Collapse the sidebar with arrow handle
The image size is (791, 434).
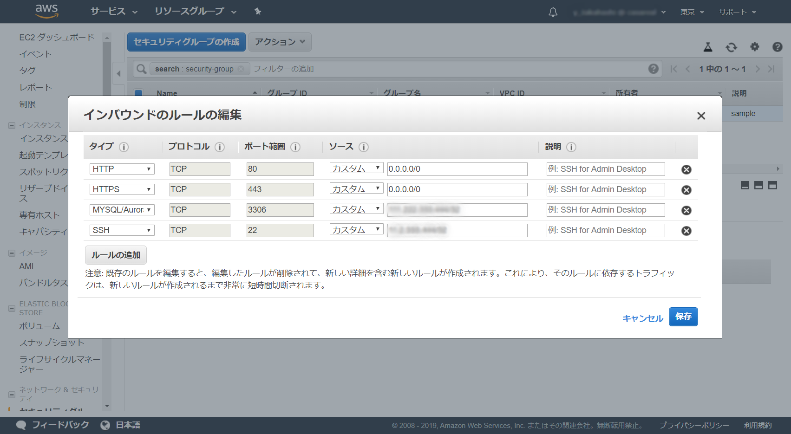(119, 73)
